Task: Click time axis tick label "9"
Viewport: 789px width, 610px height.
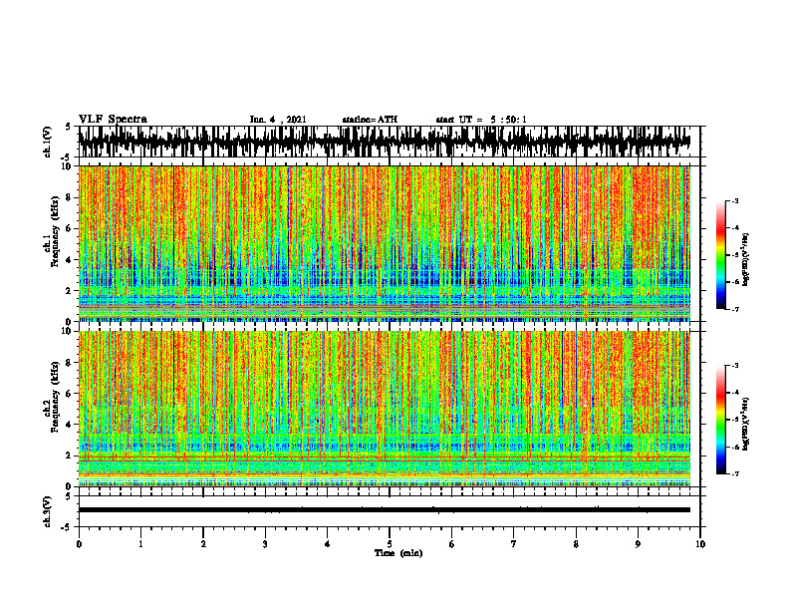Action: click(638, 544)
